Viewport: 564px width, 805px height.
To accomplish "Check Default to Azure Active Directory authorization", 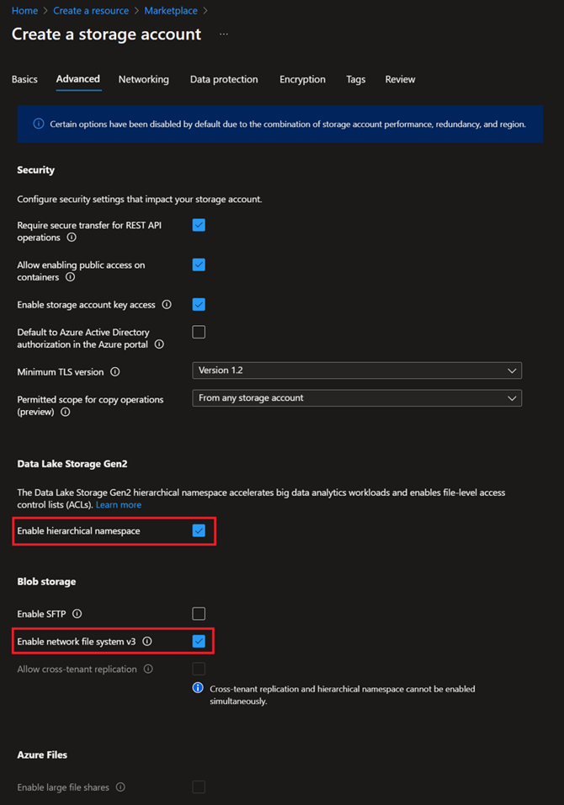I will [x=199, y=332].
